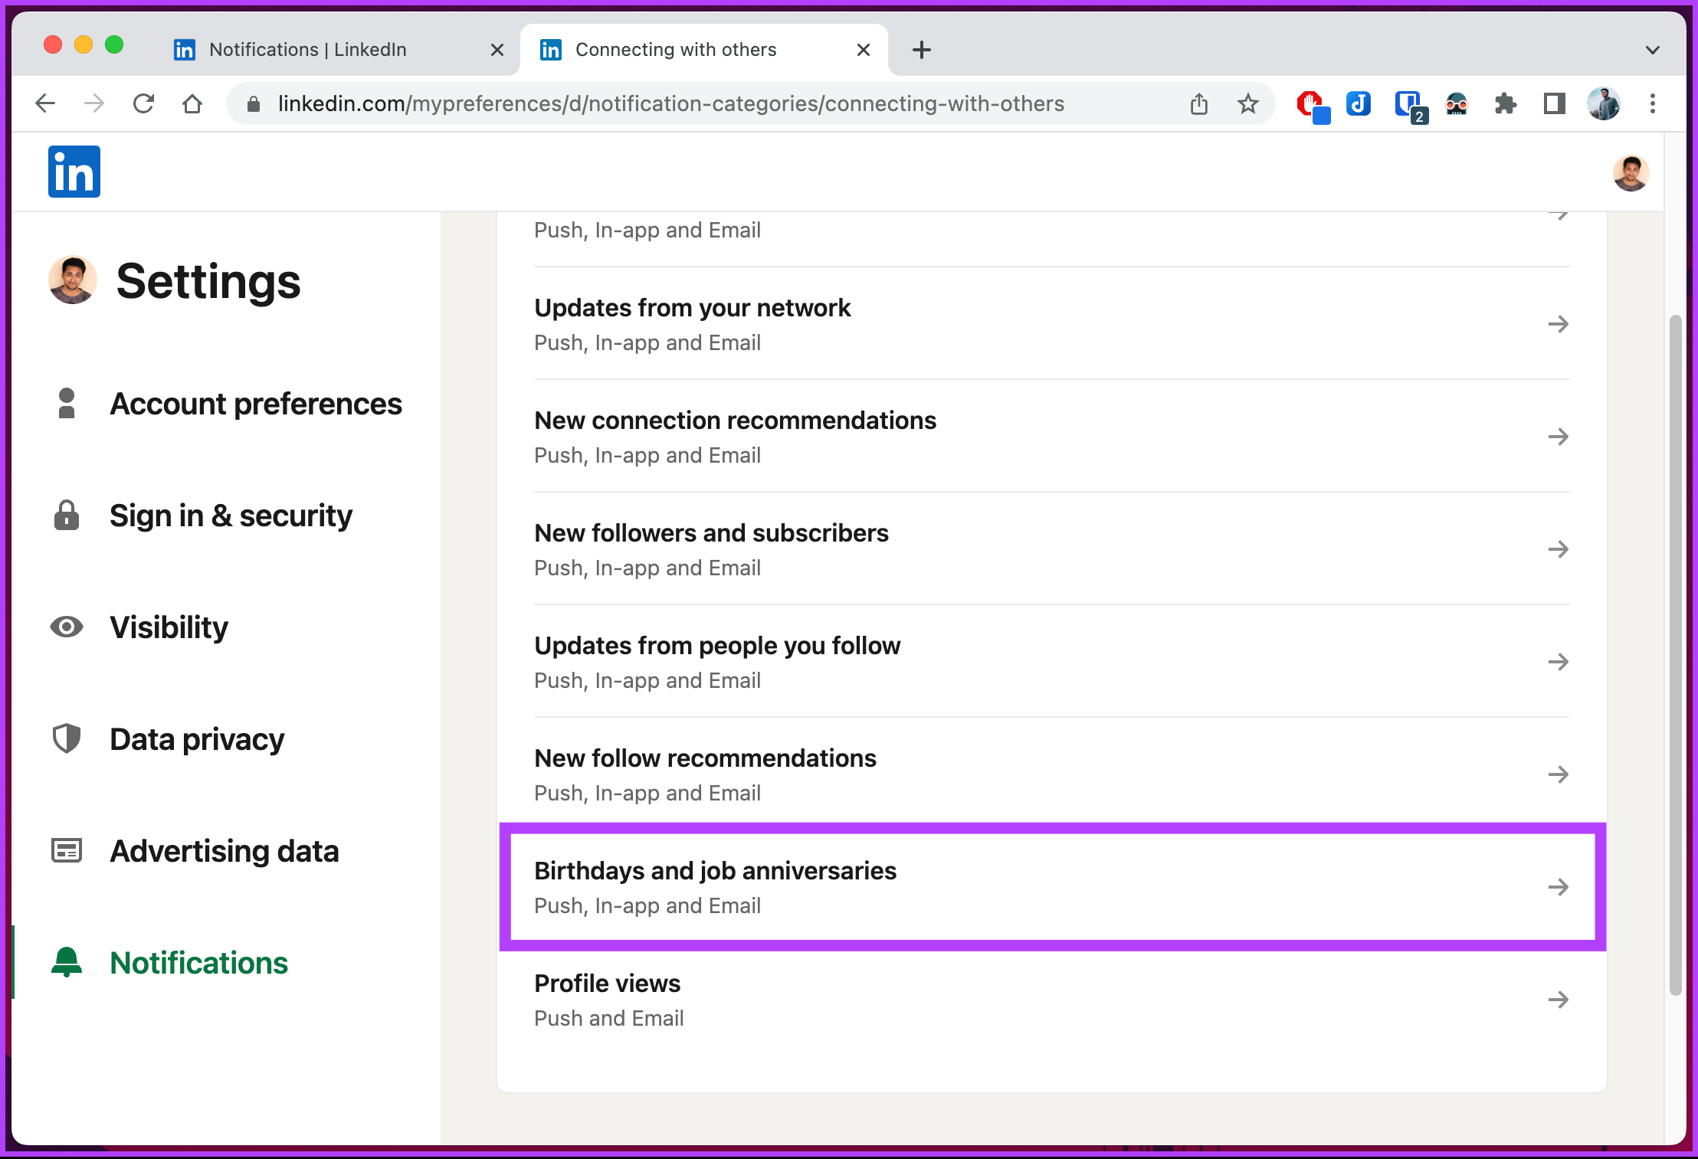
Task: Select the Advertising data icon
Action: [67, 850]
